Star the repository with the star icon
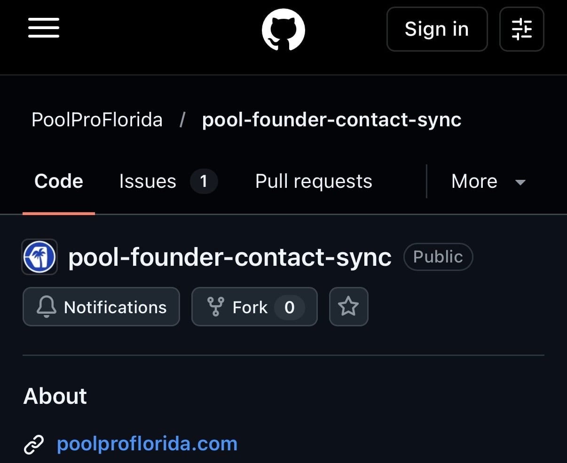Viewport: 567px width, 463px height. tap(348, 307)
